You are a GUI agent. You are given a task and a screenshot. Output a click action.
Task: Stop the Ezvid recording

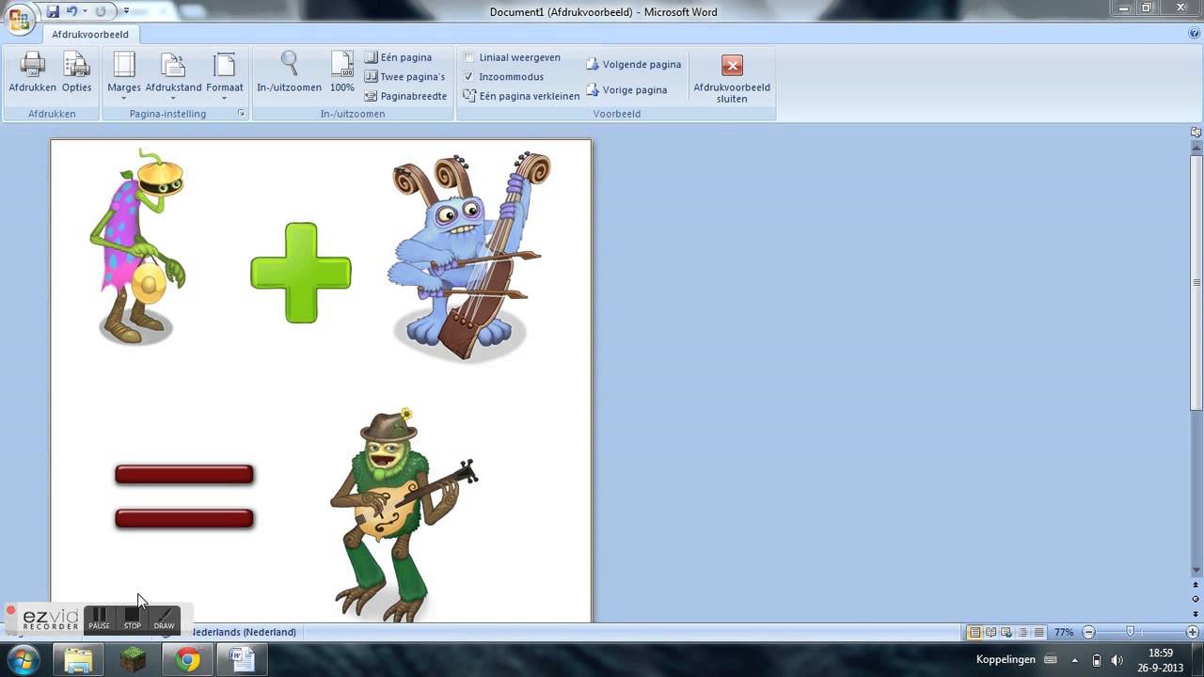pyautogui.click(x=133, y=618)
